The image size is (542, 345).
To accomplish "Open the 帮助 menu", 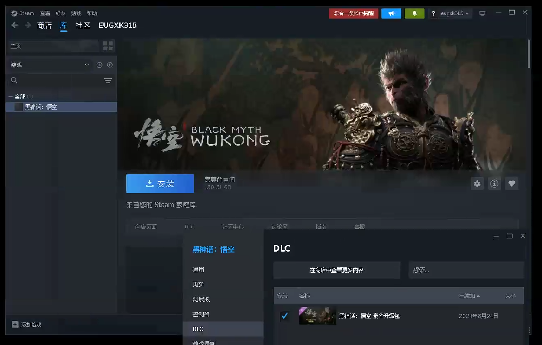I will point(92,13).
